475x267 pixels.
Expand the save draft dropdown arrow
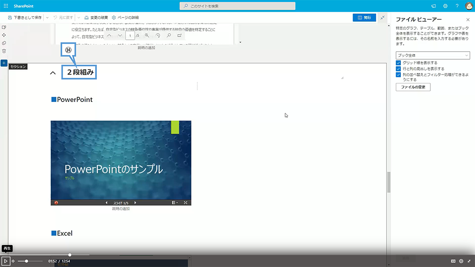47,18
